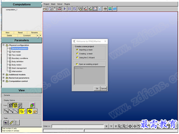This screenshot has height=134, width=179.
Task: Open the Solver menu
Action: [x=60, y=4]
